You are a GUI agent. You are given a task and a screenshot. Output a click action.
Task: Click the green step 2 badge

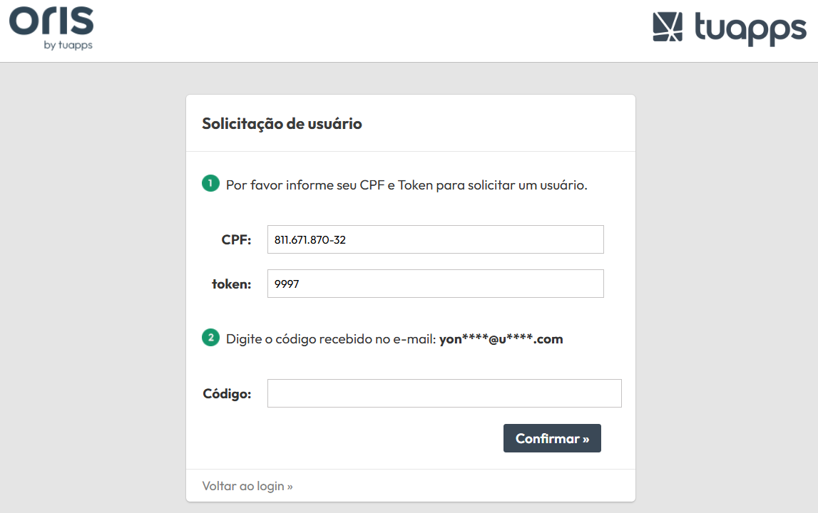tap(211, 338)
